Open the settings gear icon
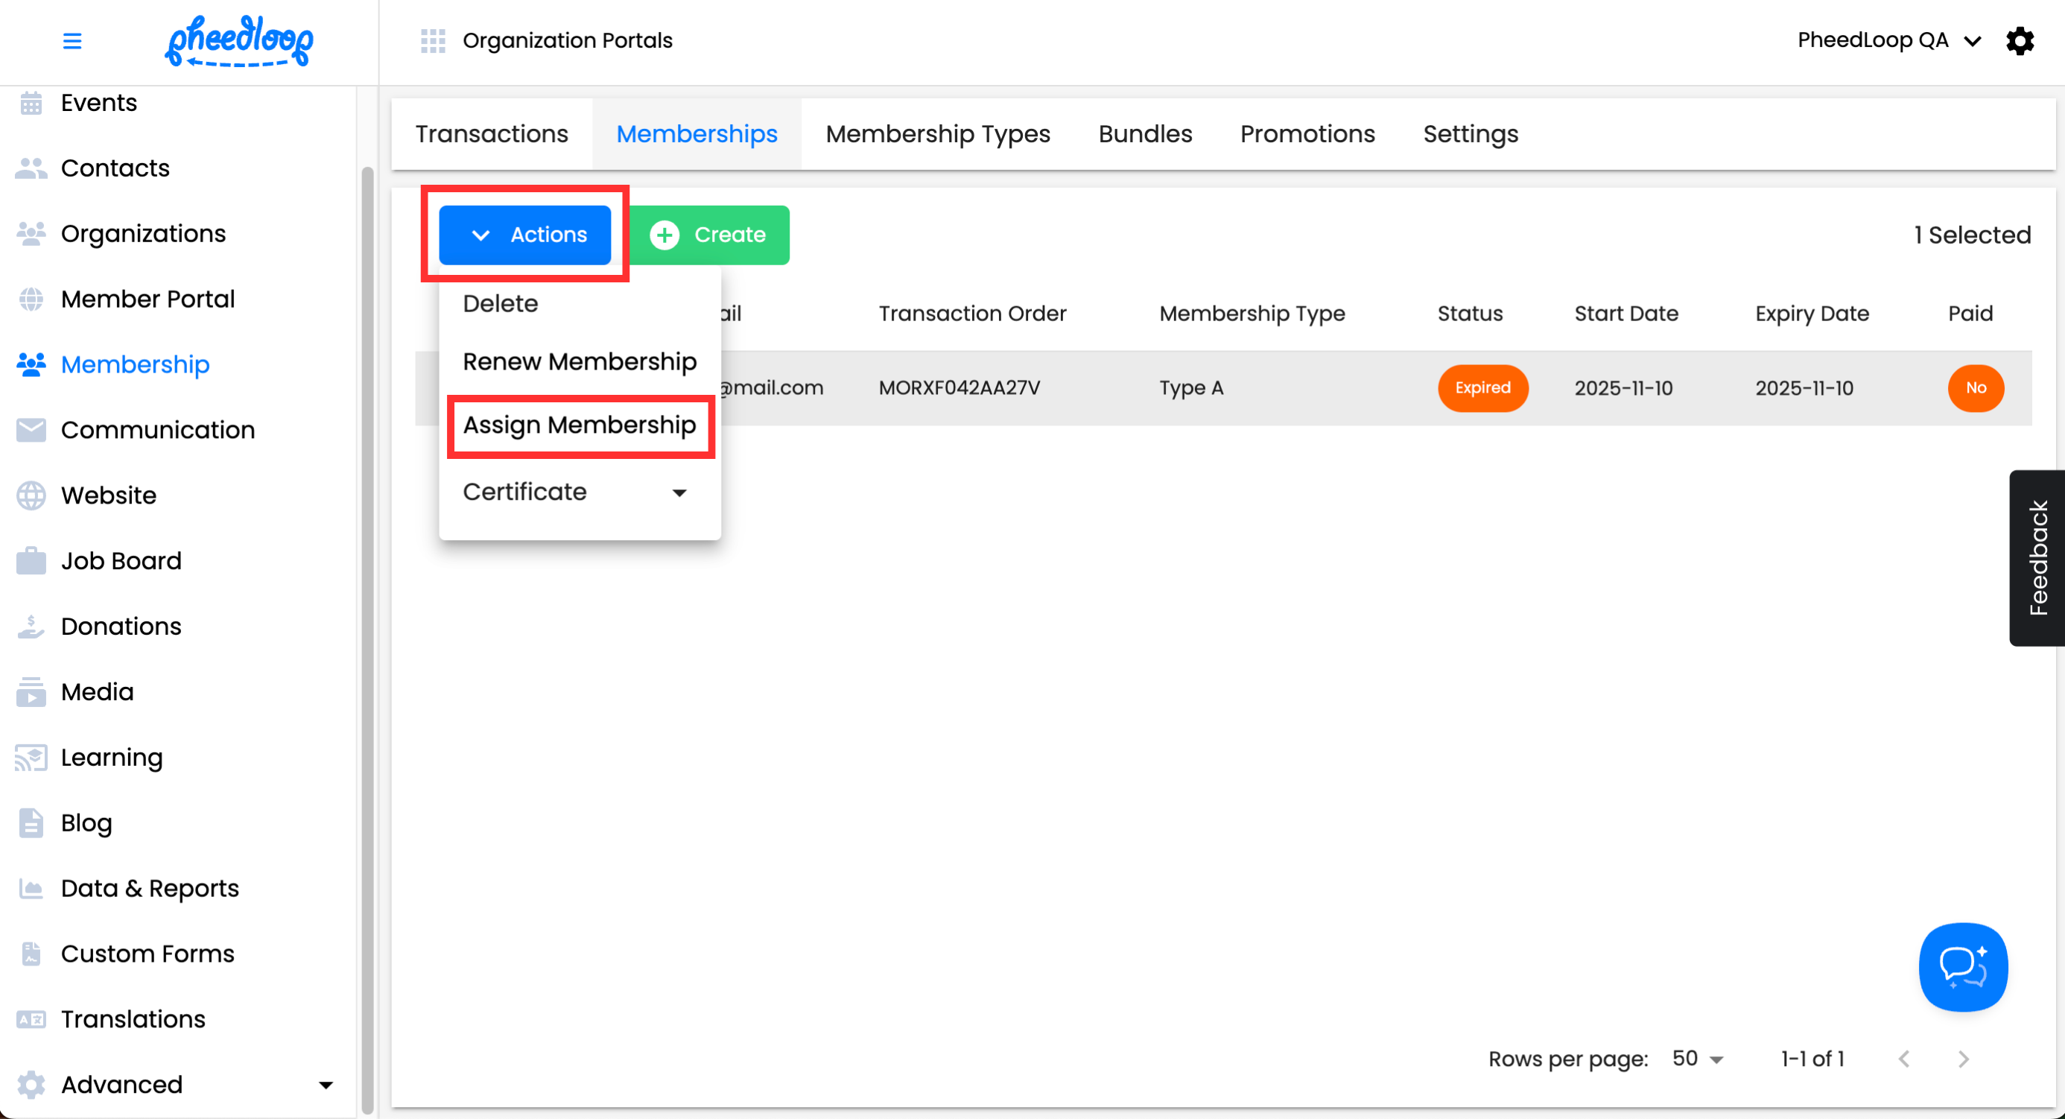The height and width of the screenshot is (1119, 2065). pos(2020,40)
